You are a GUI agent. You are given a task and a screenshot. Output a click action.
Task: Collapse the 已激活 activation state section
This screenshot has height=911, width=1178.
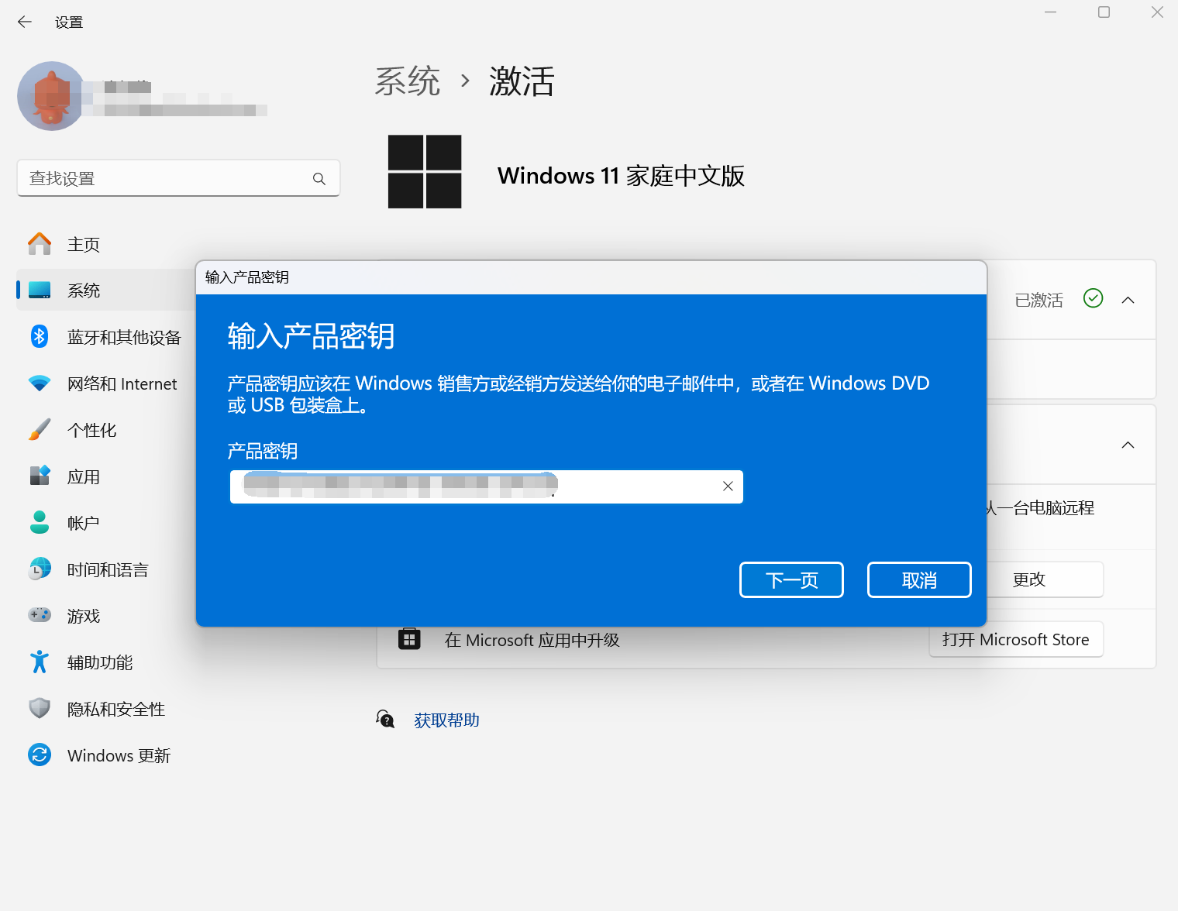point(1128,300)
